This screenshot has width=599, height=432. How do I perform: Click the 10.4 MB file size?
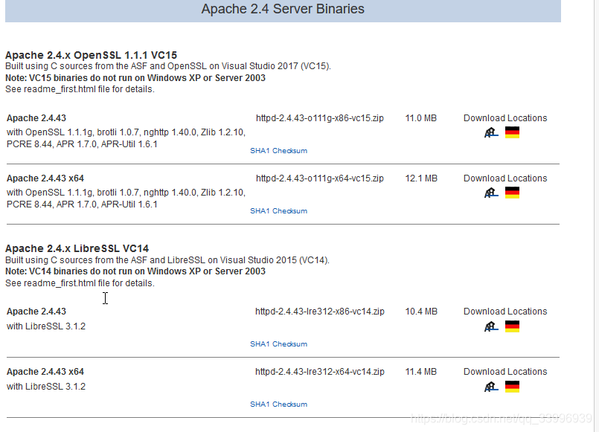click(421, 312)
